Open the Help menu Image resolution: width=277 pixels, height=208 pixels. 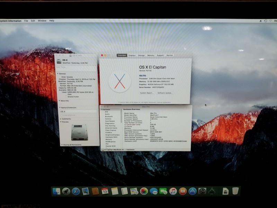[52, 21]
